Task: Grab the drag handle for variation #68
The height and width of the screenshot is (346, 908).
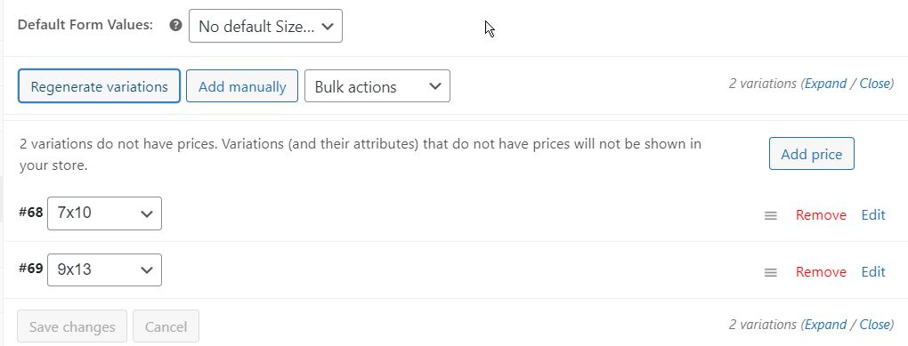Action: [770, 215]
